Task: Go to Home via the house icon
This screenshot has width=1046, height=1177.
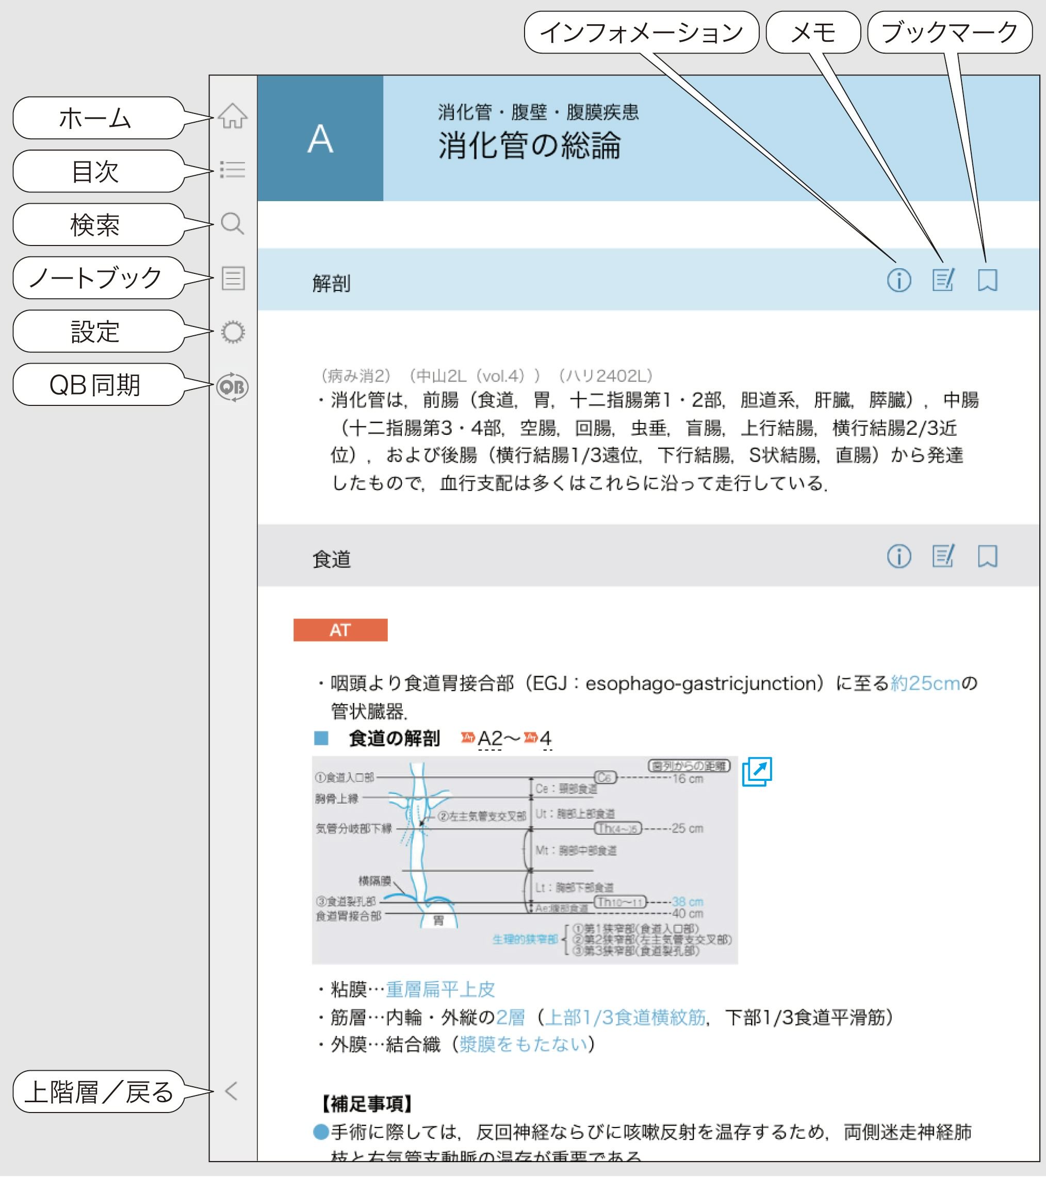Action: click(x=232, y=116)
